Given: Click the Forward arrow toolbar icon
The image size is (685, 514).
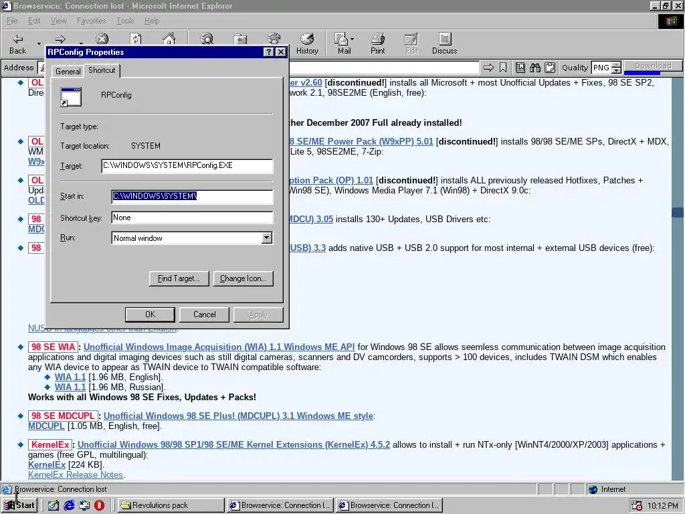Looking at the screenshot, I should (x=60, y=39).
